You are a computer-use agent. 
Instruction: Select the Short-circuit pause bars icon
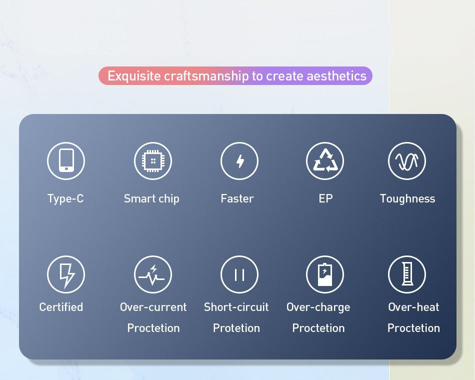click(x=239, y=274)
